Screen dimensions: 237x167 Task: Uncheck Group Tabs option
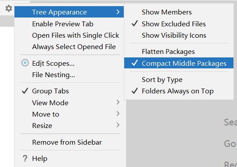click(x=70, y=91)
